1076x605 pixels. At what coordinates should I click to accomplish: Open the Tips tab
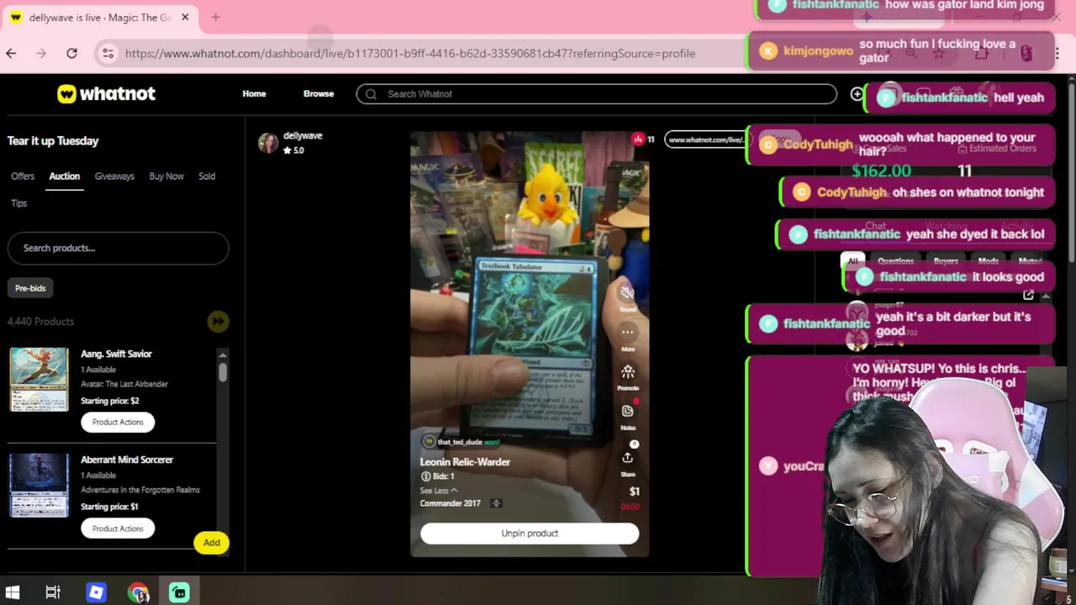pyautogui.click(x=18, y=203)
